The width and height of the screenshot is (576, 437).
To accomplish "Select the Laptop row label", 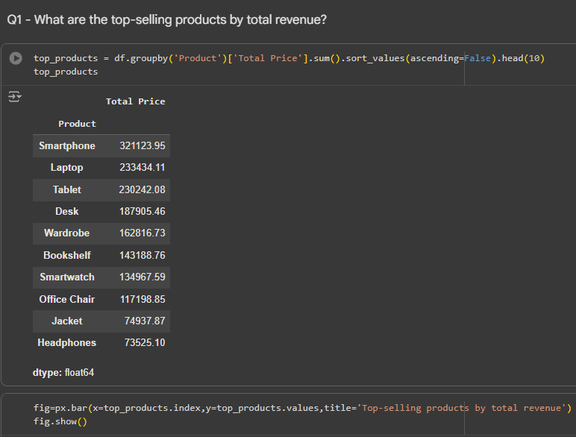I will (x=67, y=168).
